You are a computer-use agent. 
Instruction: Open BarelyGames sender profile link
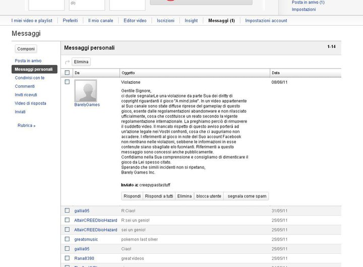87,105
